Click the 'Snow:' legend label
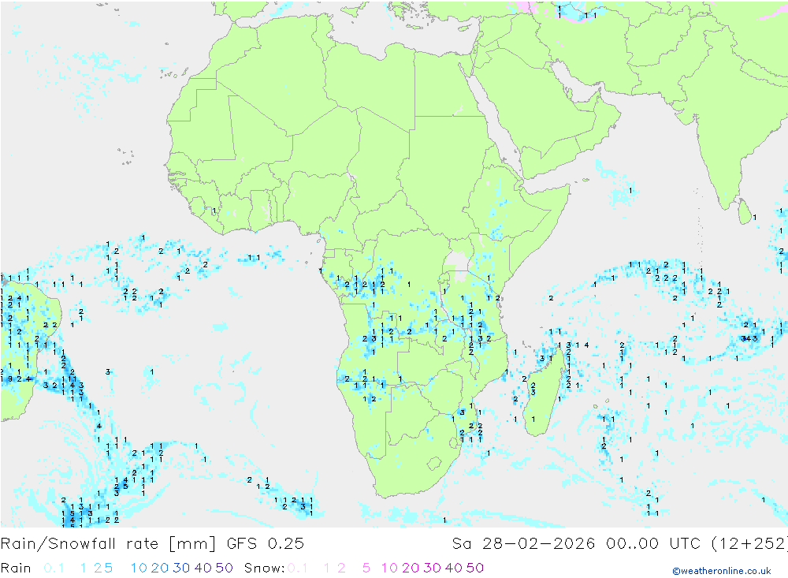Viewport: 788px width, 578px height. (x=264, y=568)
